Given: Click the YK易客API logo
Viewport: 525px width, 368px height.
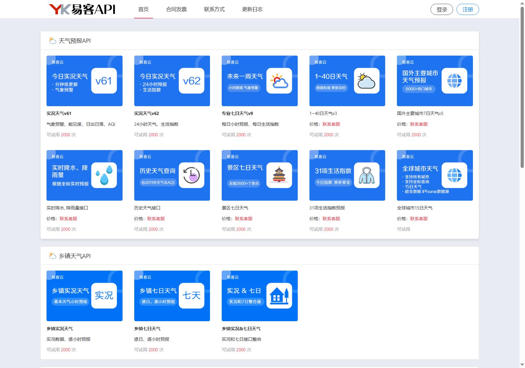Looking at the screenshot, I should [82, 9].
